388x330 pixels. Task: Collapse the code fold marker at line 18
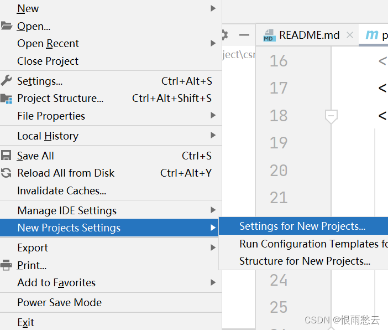pyautogui.click(x=331, y=116)
